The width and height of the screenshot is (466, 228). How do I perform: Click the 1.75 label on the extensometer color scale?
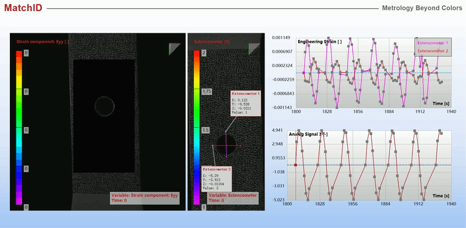pos(206,92)
